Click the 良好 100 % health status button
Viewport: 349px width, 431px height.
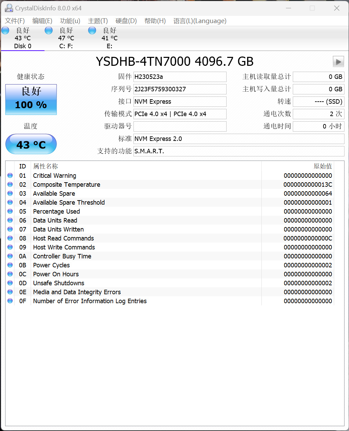31,100
